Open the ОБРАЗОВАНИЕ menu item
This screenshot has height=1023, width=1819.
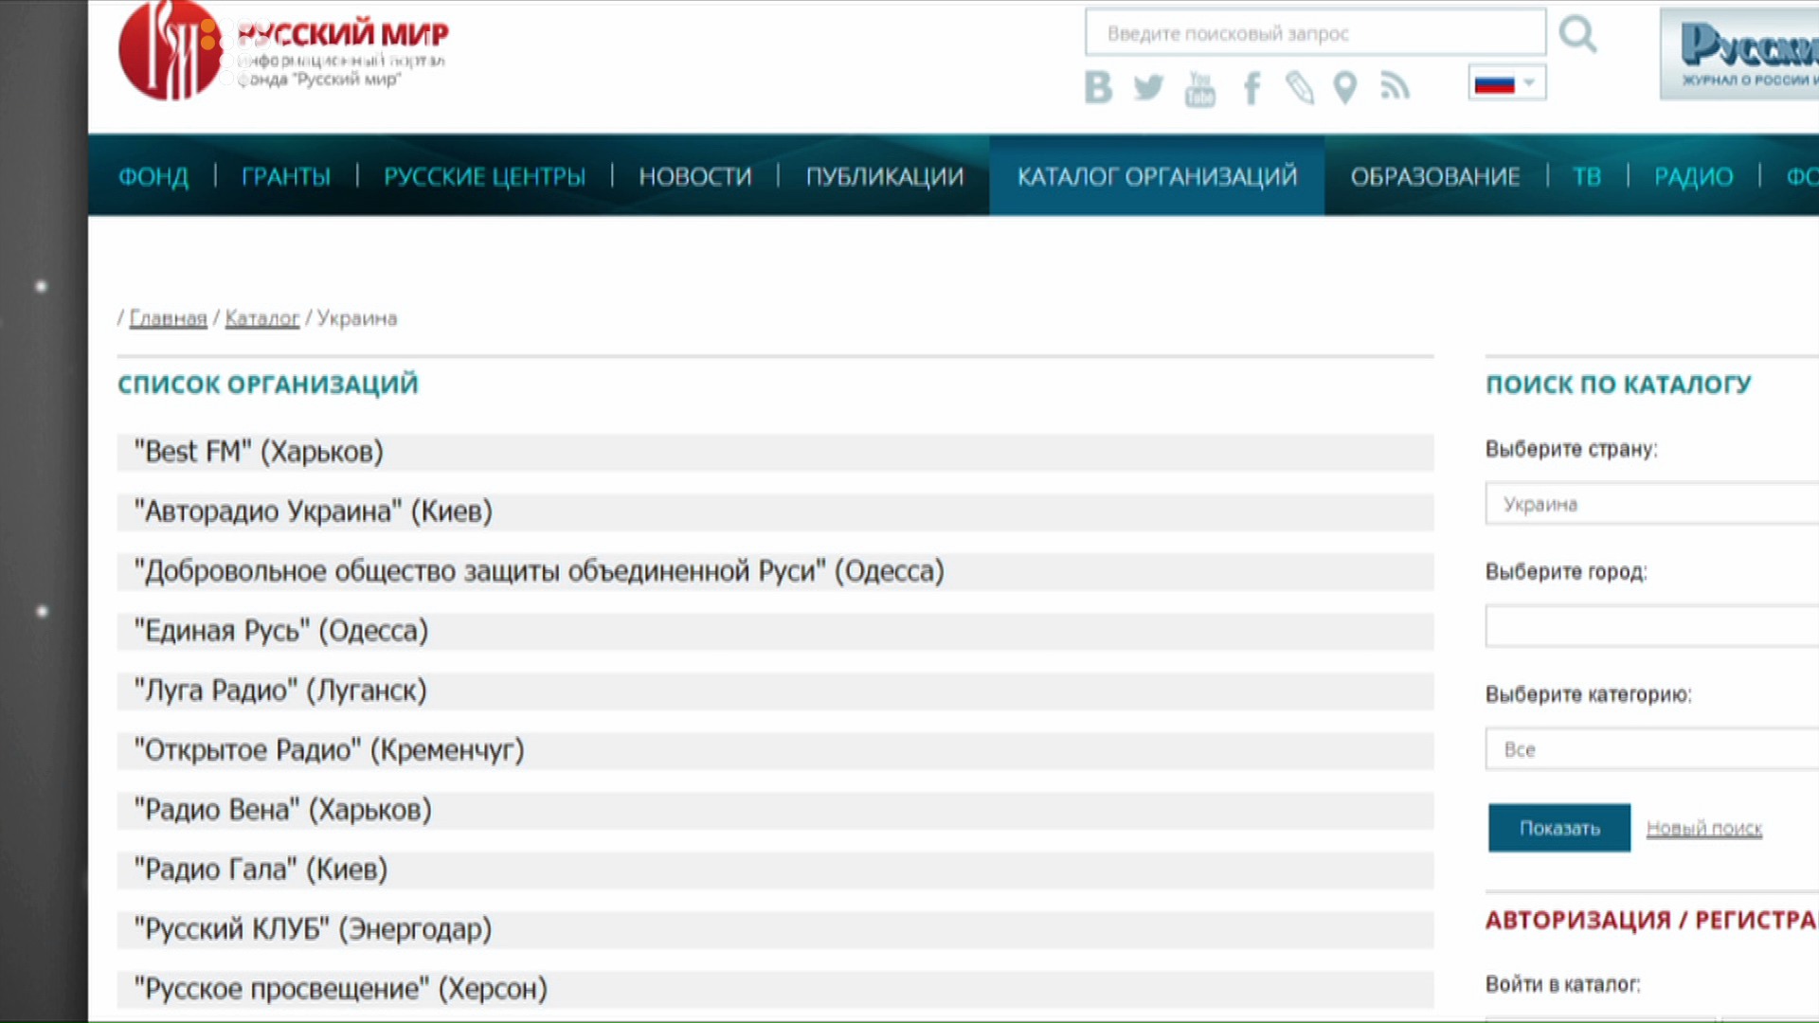coord(1435,176)
